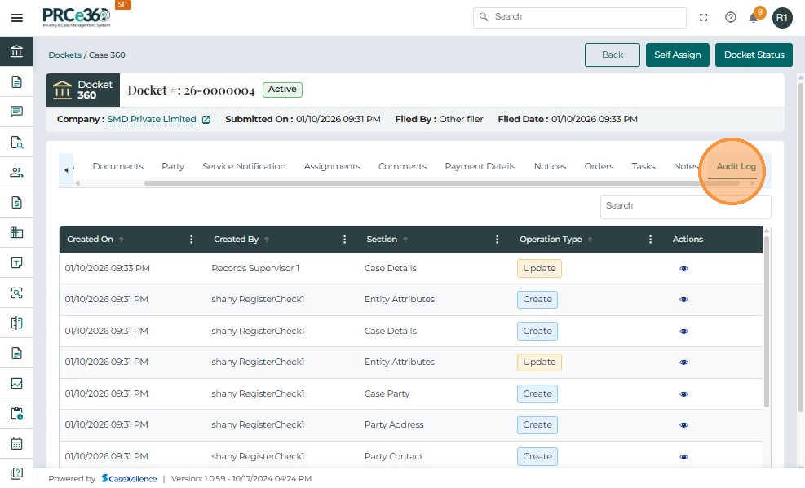The width and height of the screenshot is (805, 488).
Task: Switch to the Payment Details tab
Action: coord(480,166)
